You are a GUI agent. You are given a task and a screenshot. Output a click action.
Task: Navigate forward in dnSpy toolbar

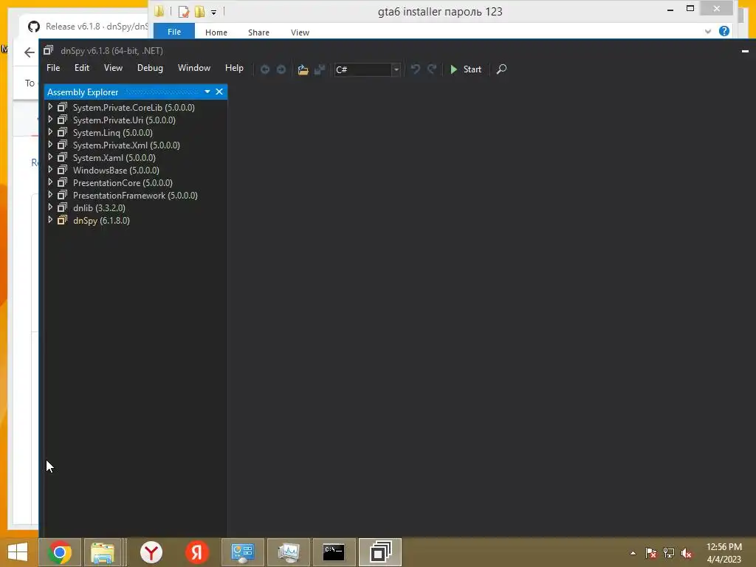(x=281, y=69)
